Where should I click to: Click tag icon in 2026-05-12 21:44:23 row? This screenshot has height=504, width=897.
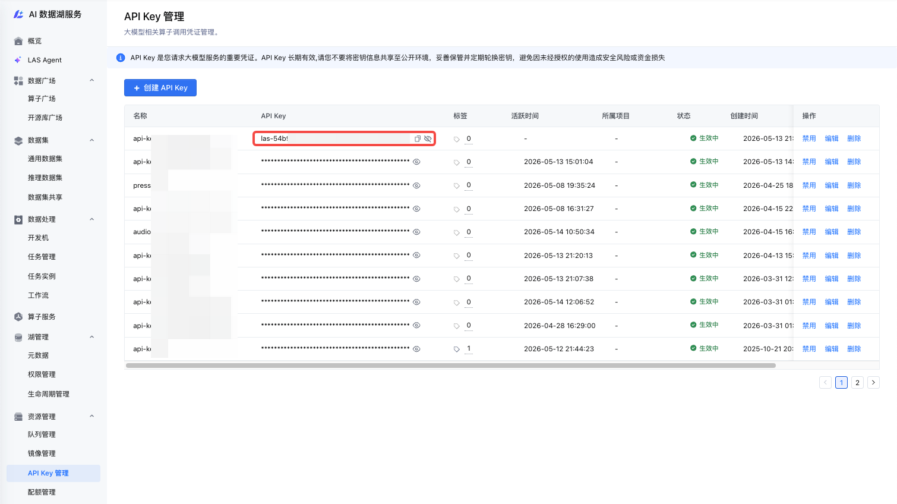[x=457, y=349]
